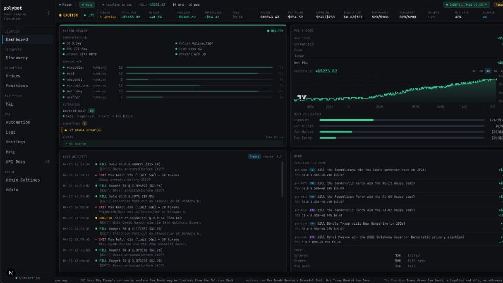This screenshot has width=503, height=283.
Task: Click the LIVE status indicator
Action: click(89, 15)
